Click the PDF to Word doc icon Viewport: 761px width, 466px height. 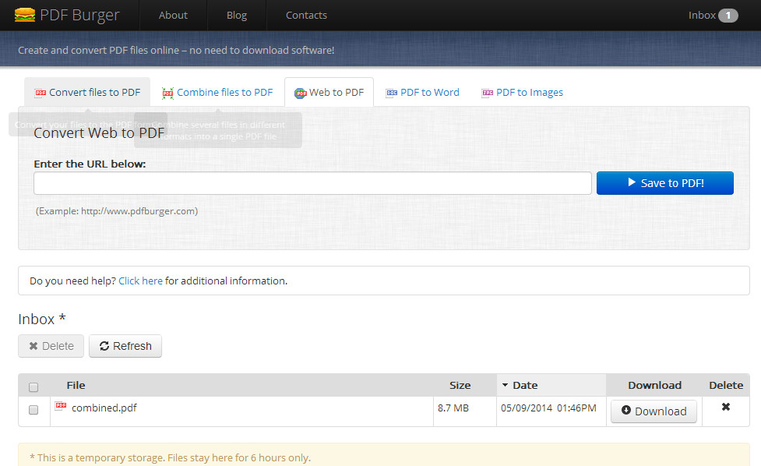[x=392, y=93]
